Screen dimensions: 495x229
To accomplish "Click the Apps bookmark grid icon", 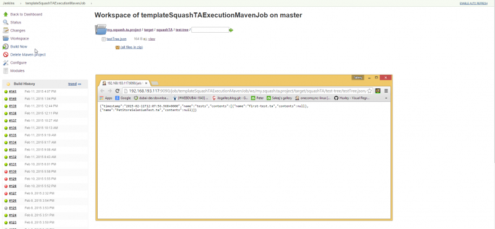I will click(101, 98).
